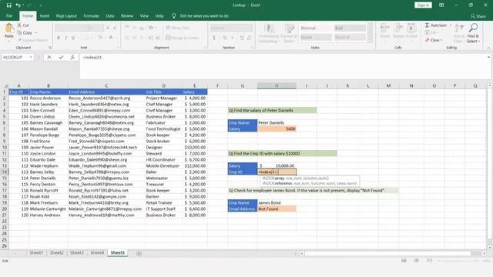Click the Wrap Text command
This screenshot has height=277, width=493.
[x=177, y=28]
